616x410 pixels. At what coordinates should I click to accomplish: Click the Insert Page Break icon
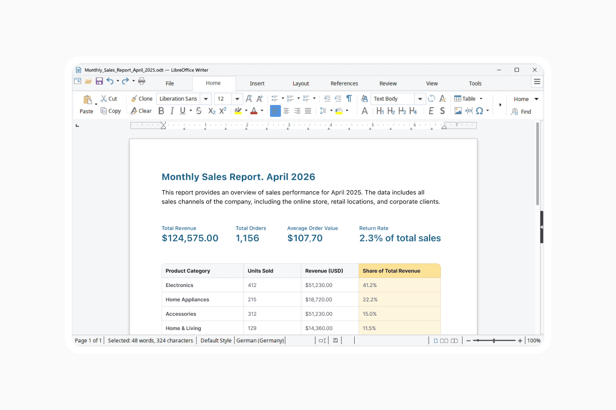[469, 111]
